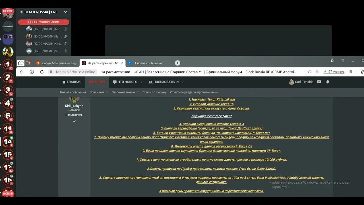Screen dimensions: 364x205
Task: Click Отметить разделы прочитанными link
Action: pyautogui.click(x=194, y=92)
